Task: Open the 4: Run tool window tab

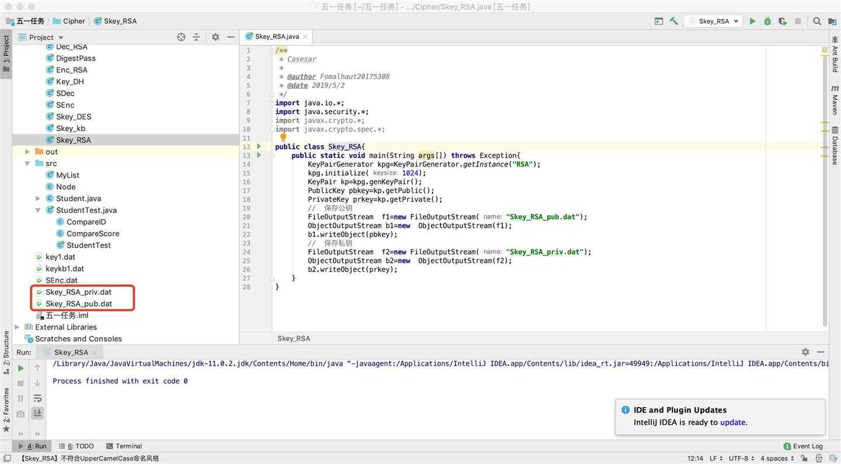Action: 33,446
